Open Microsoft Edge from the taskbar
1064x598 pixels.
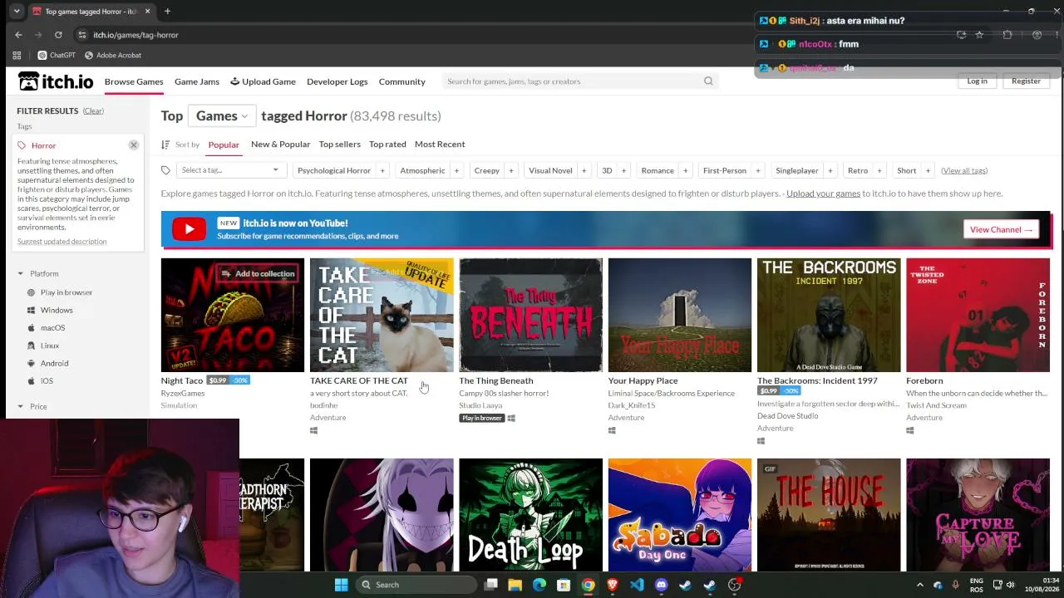click(539, 585)
